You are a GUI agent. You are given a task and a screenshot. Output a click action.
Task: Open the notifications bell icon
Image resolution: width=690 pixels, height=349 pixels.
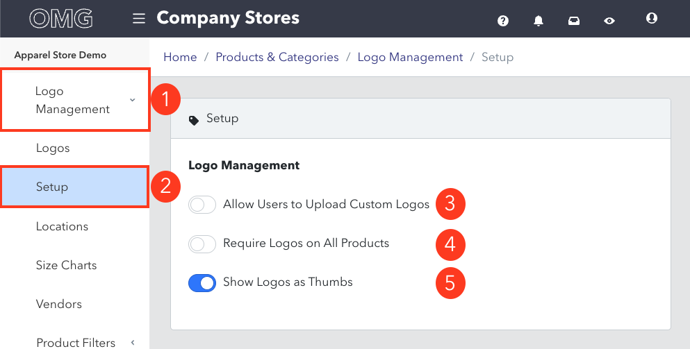pyautogui.click(x=539, y=21)
